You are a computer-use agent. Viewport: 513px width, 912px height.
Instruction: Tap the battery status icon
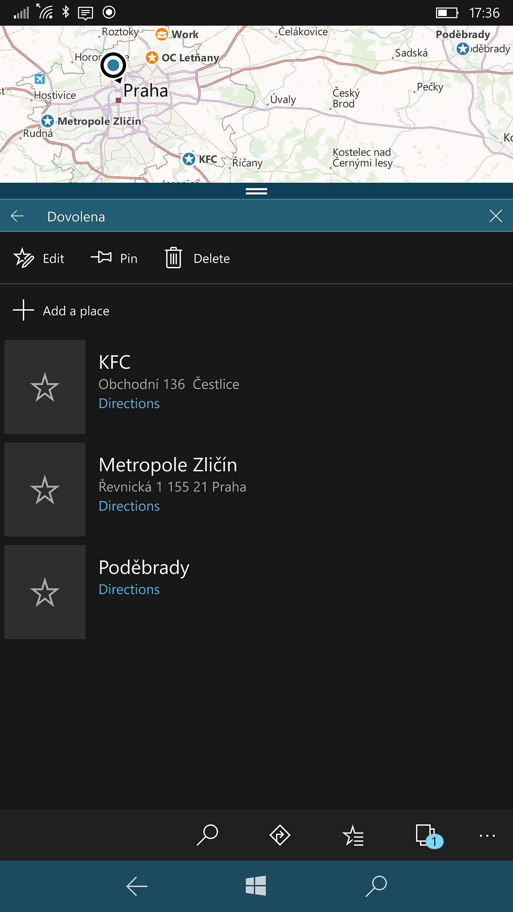click(447, 13)
